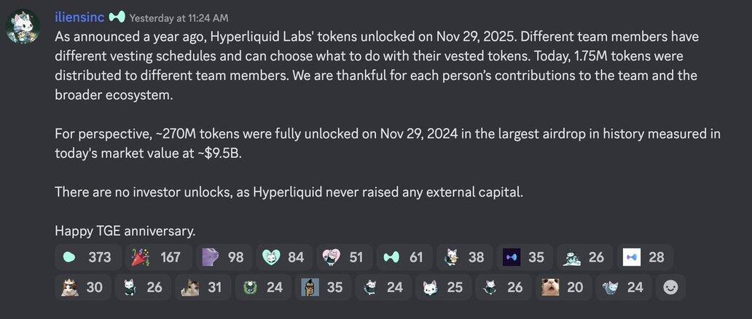Open the add reaction smiley picker

[x=670, y=287]
